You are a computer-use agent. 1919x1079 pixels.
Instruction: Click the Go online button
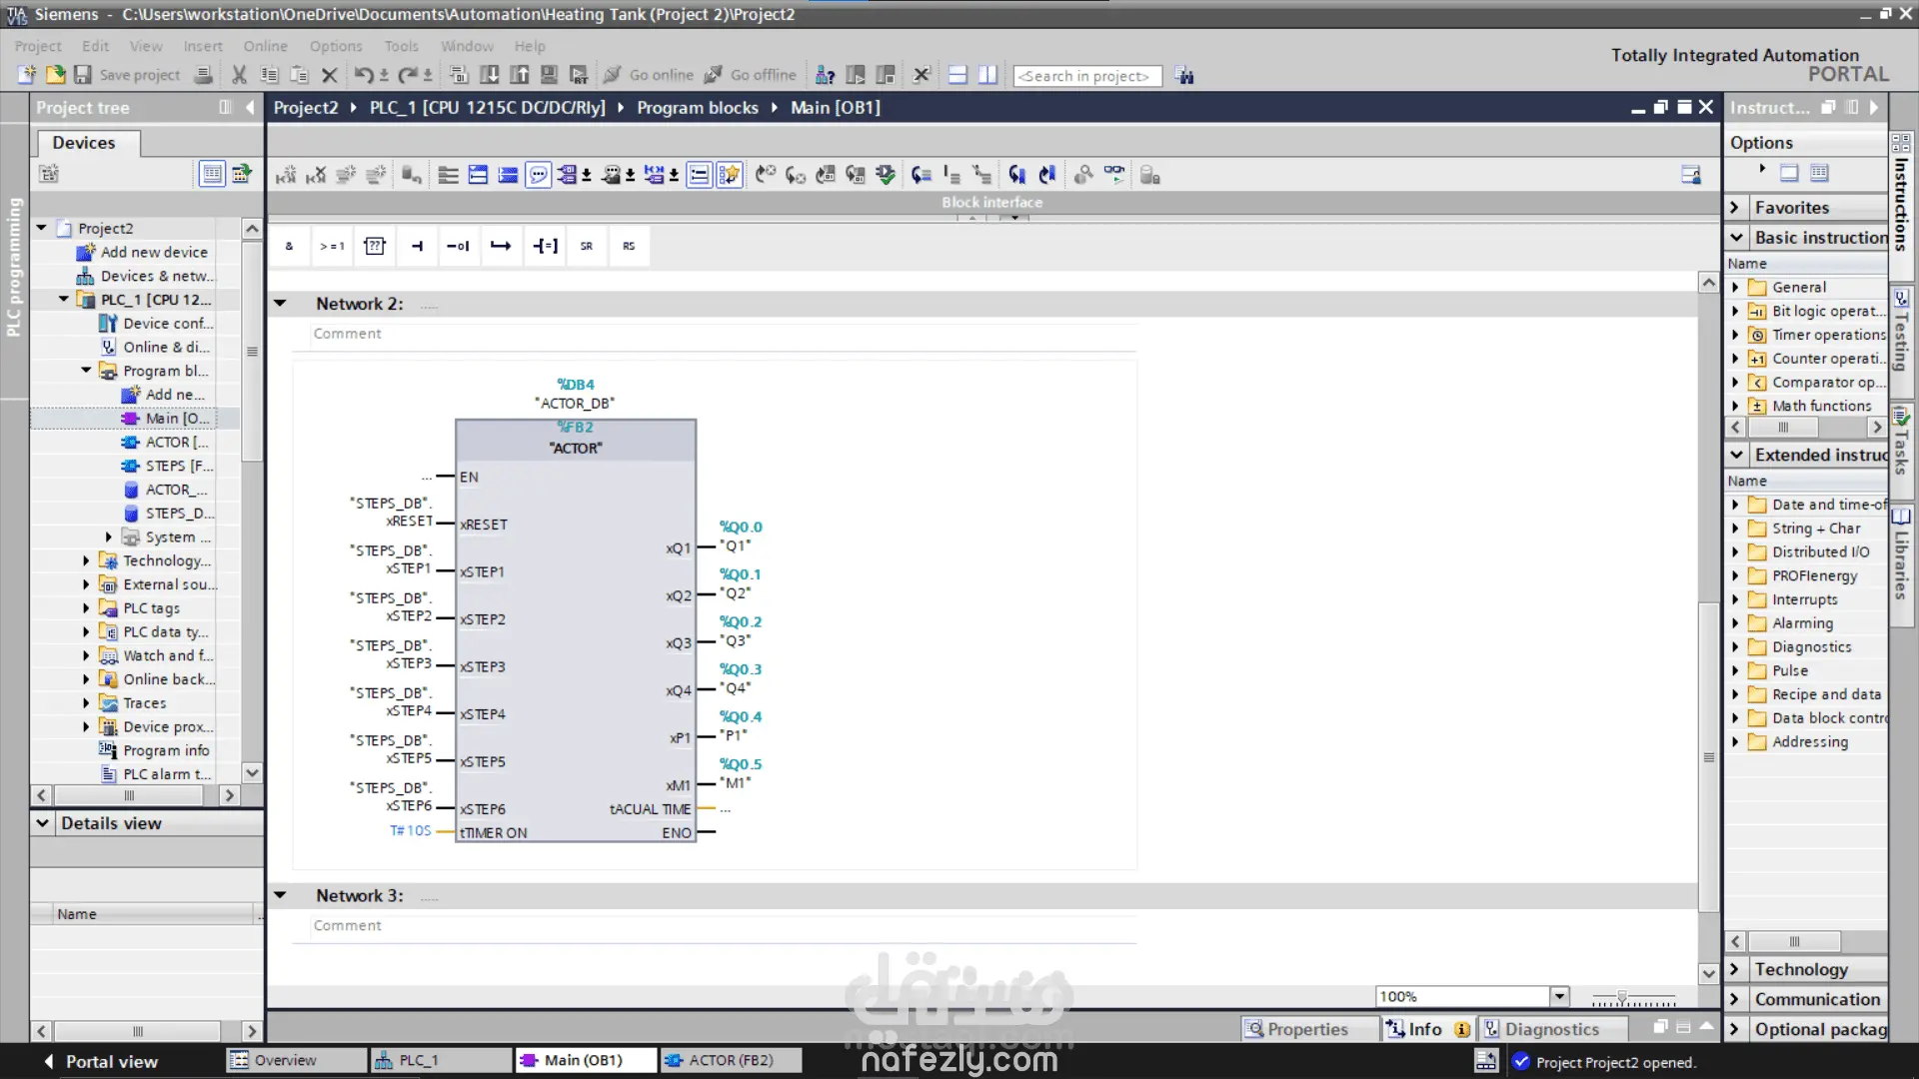click(648, 75)
